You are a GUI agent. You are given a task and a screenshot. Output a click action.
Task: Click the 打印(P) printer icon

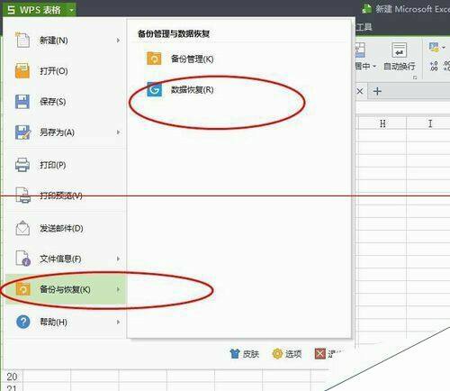point(22,165)
